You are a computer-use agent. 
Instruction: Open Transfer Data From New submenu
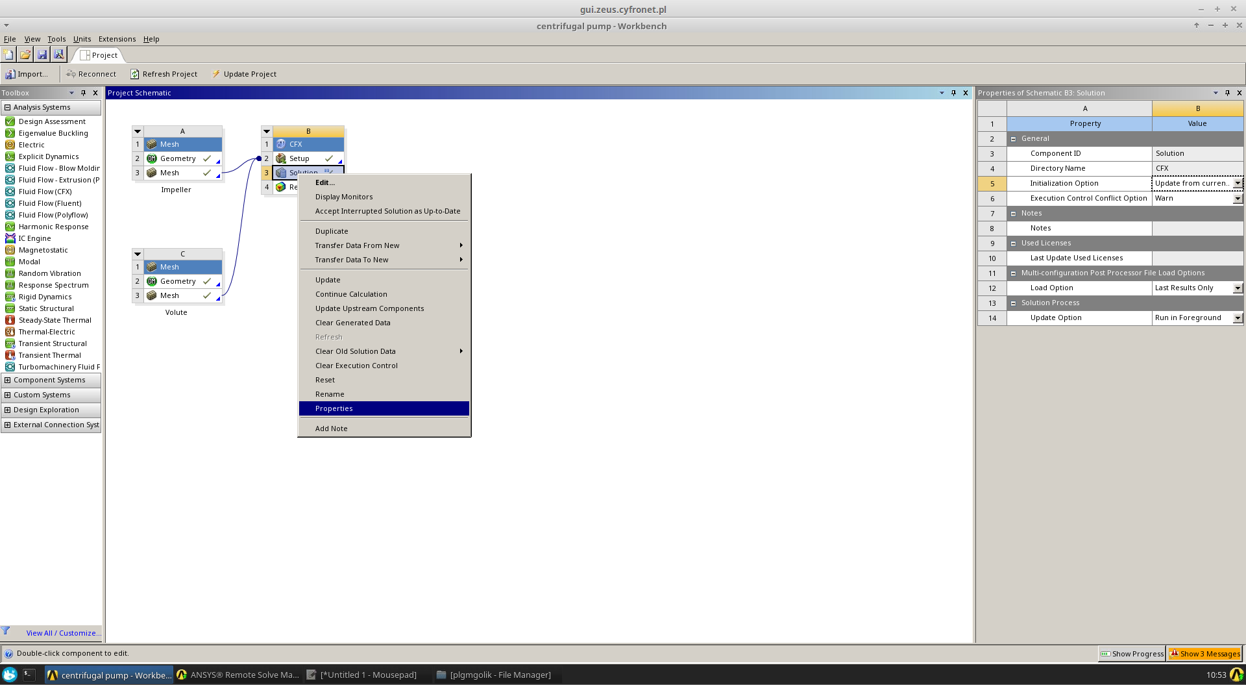click(x=384, y=245)
